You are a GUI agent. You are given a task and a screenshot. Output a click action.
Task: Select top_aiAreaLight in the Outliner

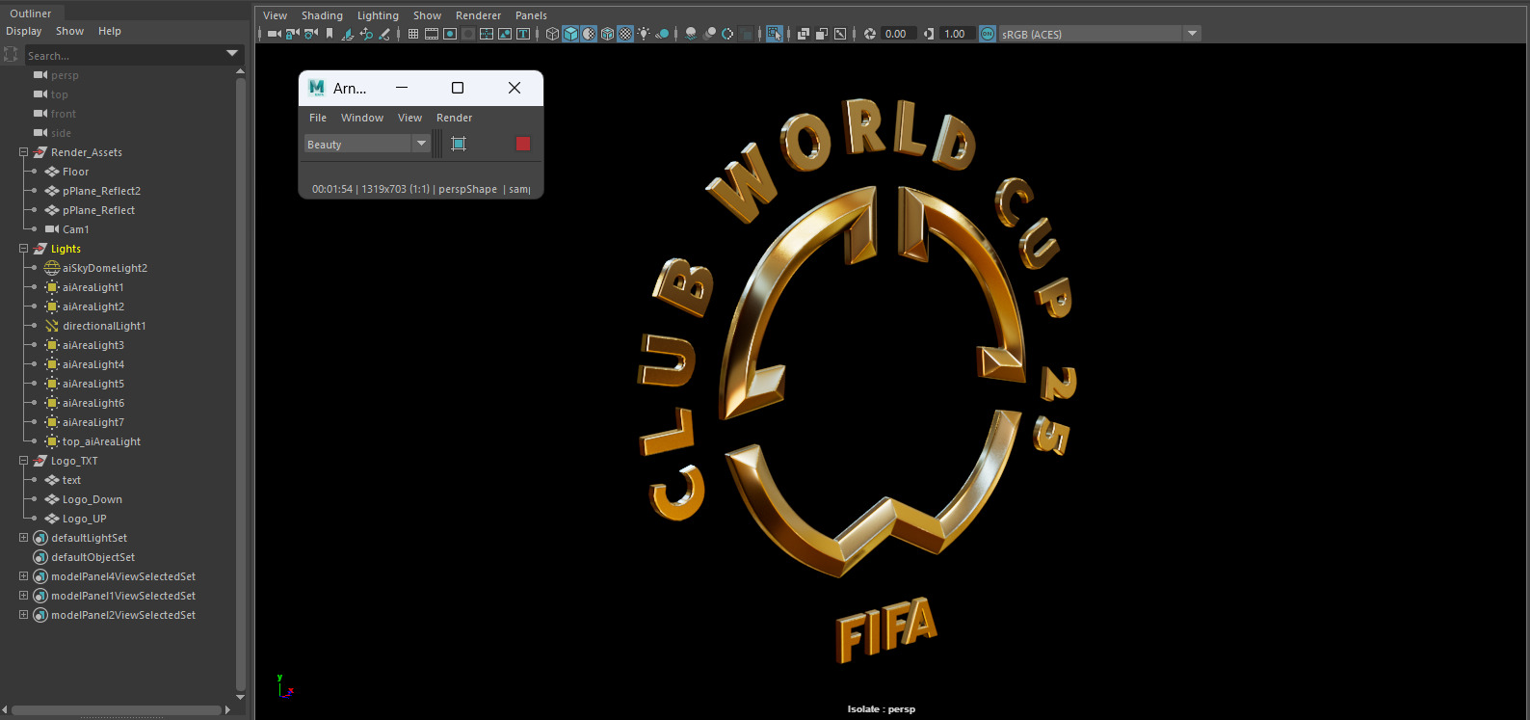(x=101, y=441)
